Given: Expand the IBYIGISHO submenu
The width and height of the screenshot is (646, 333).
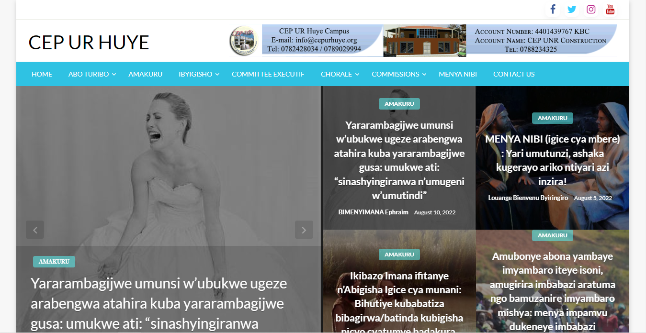Looking at the screenshot, I should [x=217, y=74].
